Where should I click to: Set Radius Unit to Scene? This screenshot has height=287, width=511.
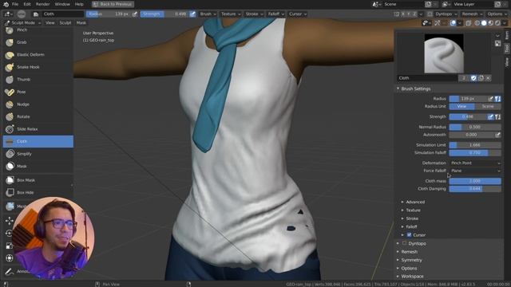click(488, 106)
